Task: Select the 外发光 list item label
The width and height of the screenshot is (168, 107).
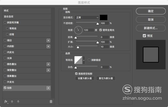Action: 11,82
